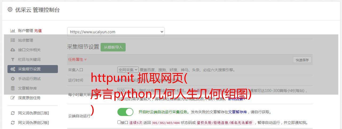Click the server icon for 站点管理

[x=13, y=40]
